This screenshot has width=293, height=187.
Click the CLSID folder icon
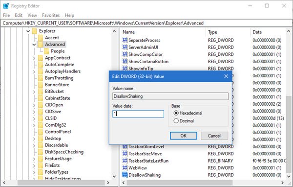[x=41, y=118]
